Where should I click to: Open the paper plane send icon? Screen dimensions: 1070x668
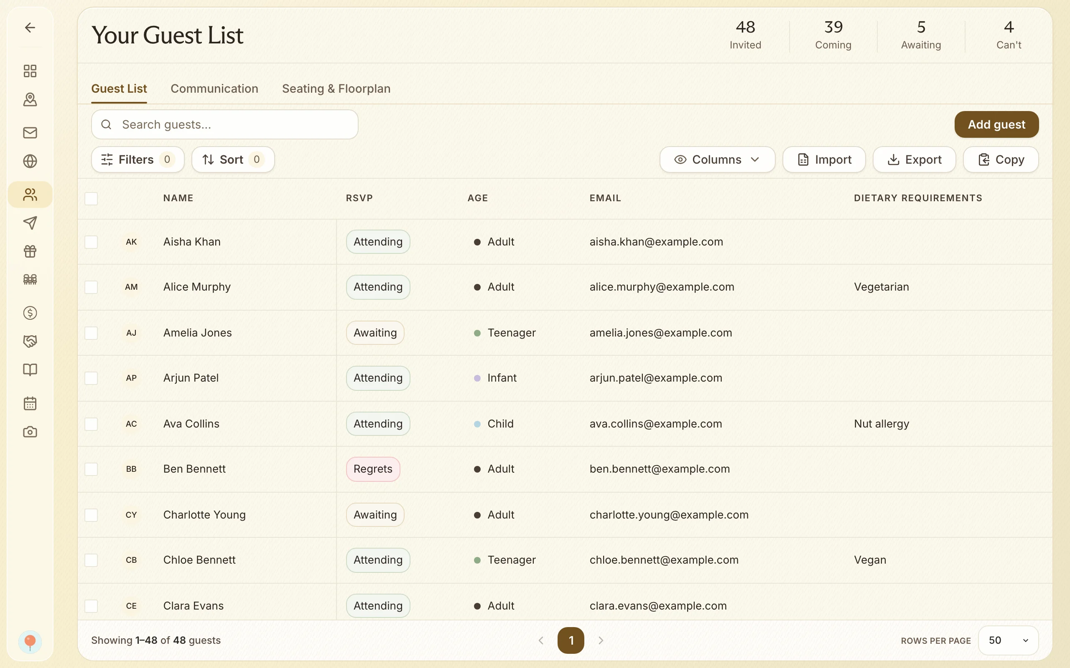click(30, 223)
